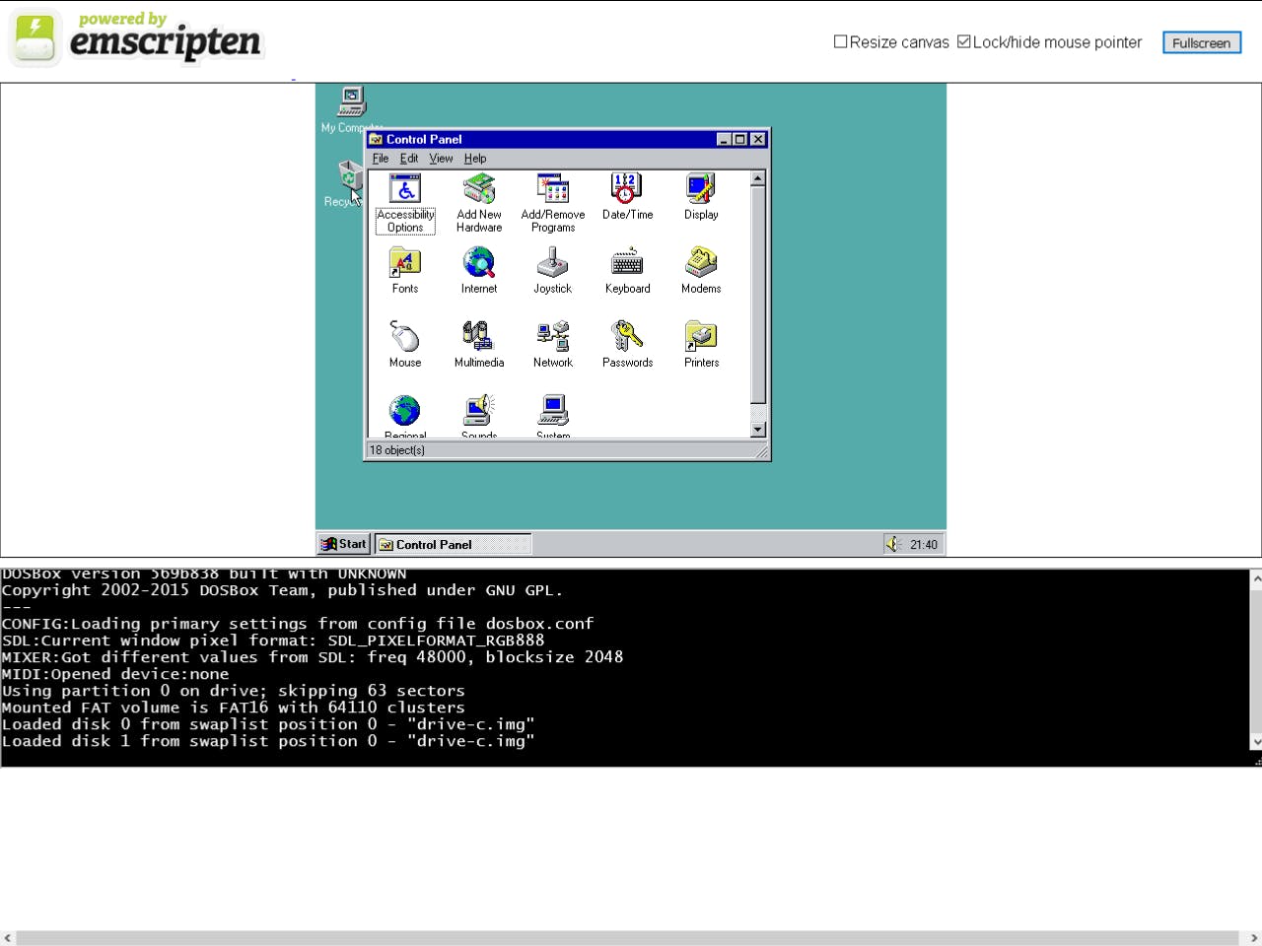Click the "Loaded disk 1" console line
This screenshot has height=946, width=1262.
click(268, 741)
